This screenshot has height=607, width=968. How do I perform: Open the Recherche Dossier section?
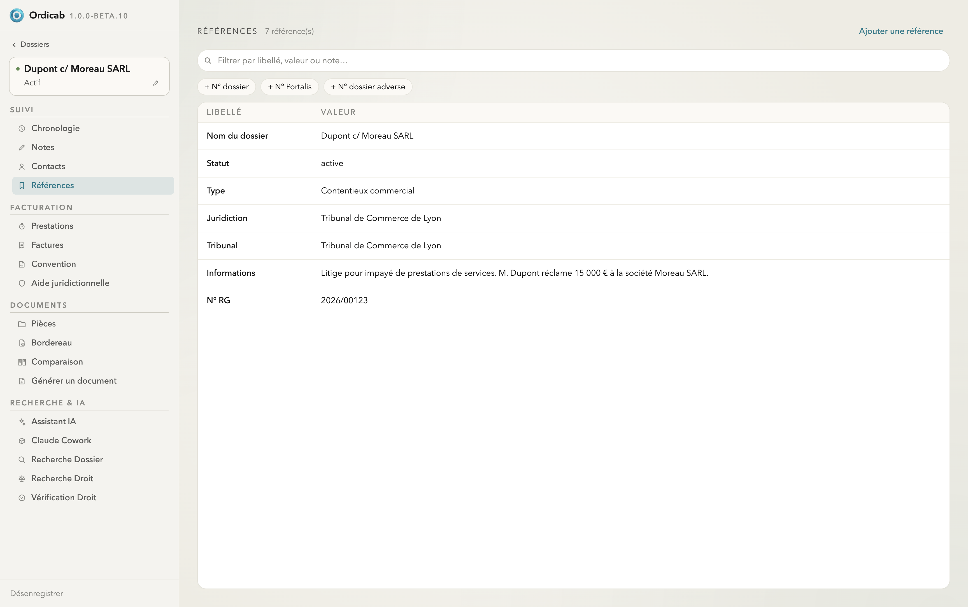tap(93, 459)
